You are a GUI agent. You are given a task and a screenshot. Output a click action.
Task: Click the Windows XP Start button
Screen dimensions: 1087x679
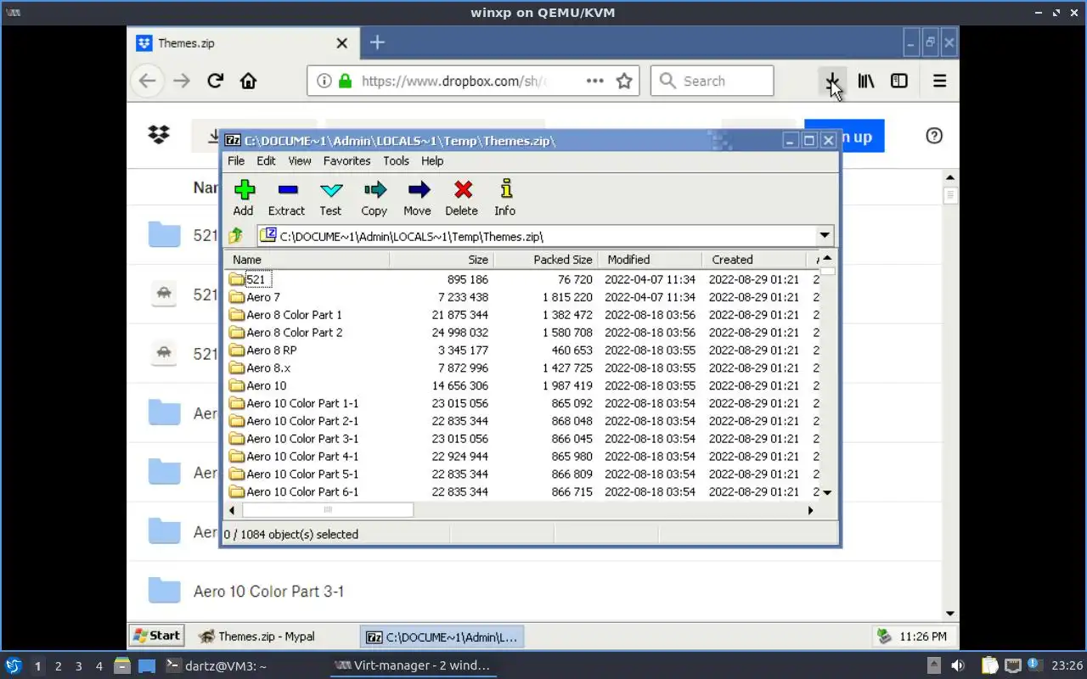155,635
